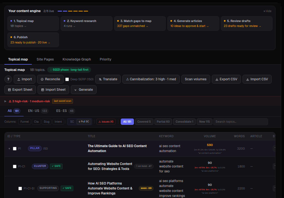284x198 pixels.
Task: Toggle the Slug column
Action: pyautogui.click(x=47, y=122)
